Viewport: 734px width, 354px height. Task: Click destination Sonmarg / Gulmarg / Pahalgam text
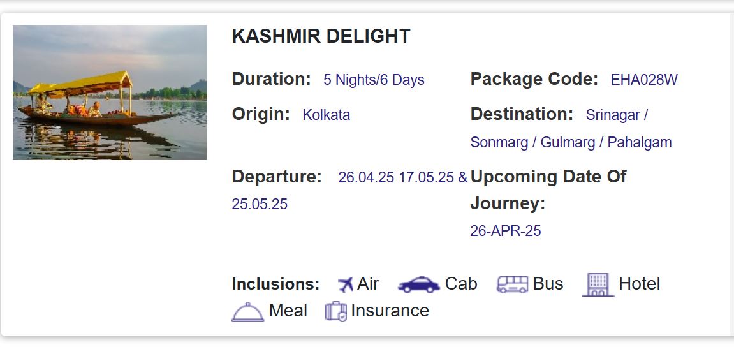[x=571, y=142]
